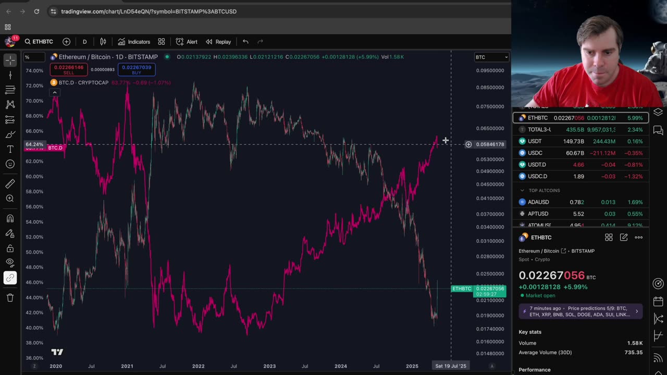Image resolution: width=667 pixels, height=375 pixels.
Task: Toggle auto scale A button
Action: click(x=491, y=366)
